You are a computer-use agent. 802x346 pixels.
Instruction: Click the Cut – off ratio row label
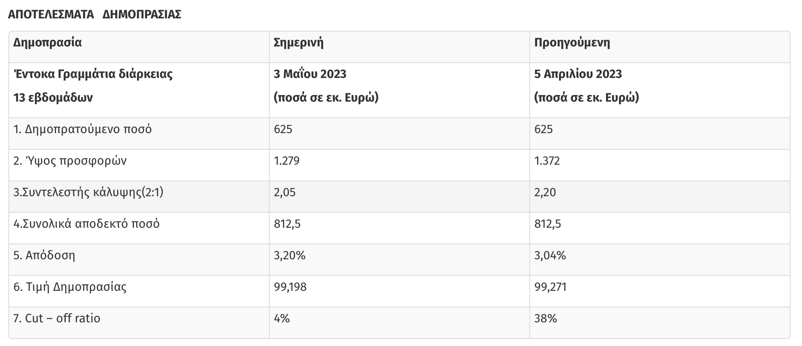(x=57, y=318)
